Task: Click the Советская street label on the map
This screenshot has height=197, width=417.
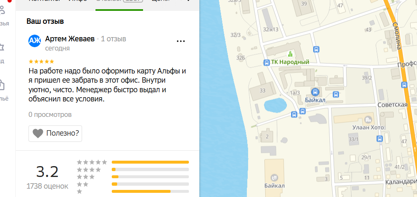Action: [x=393, y=105]
